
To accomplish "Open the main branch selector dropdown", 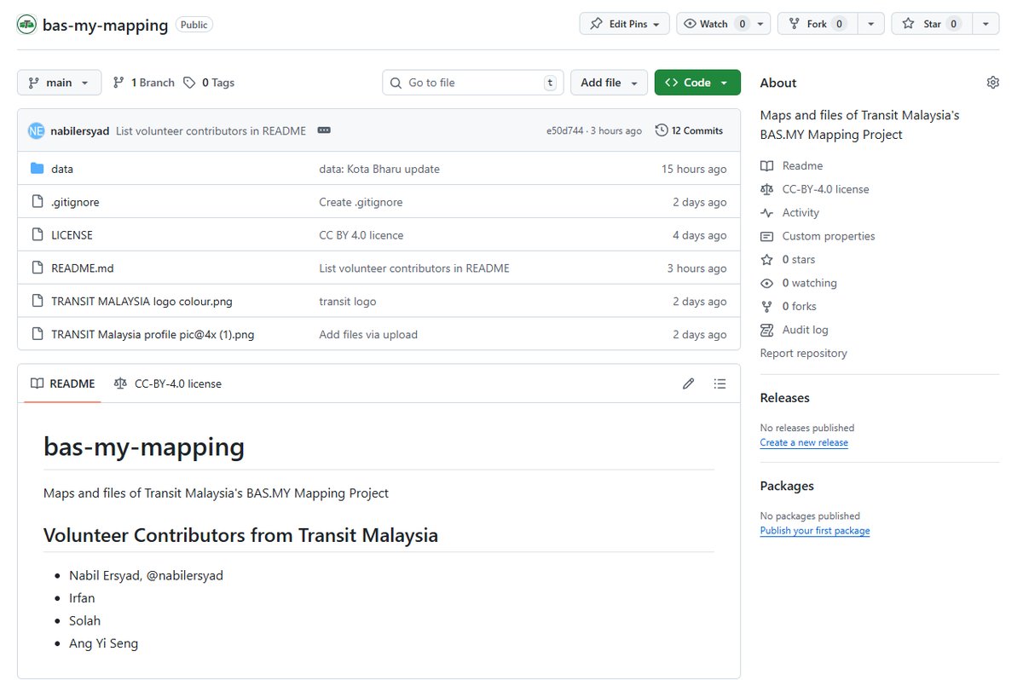I will 59,83.
